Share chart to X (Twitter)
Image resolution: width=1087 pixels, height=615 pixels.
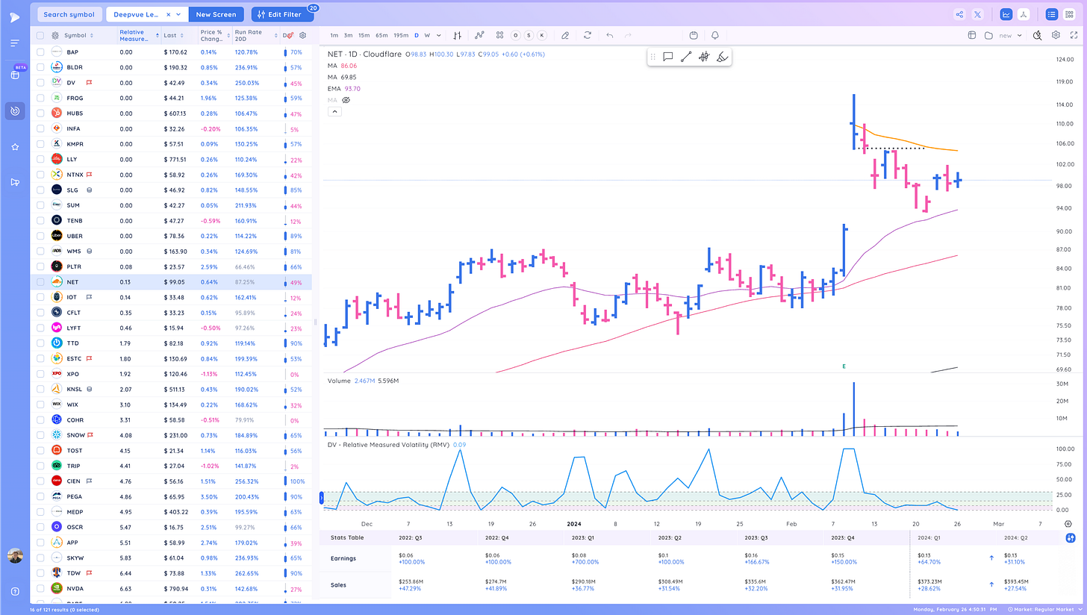pos(978,14)
